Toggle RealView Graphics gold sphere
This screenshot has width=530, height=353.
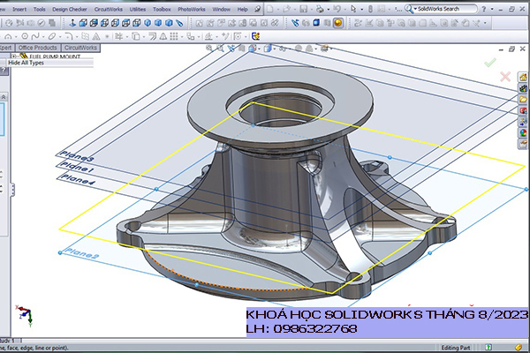coord(337,23)
